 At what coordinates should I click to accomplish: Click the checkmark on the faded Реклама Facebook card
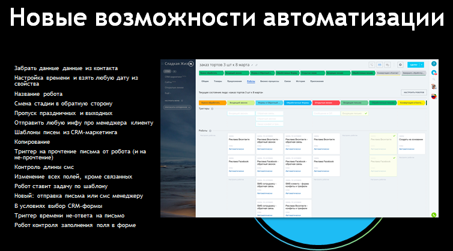[x=394, y=158]
